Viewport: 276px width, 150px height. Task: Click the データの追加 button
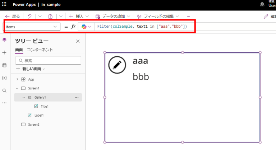[x=113, y=17]
